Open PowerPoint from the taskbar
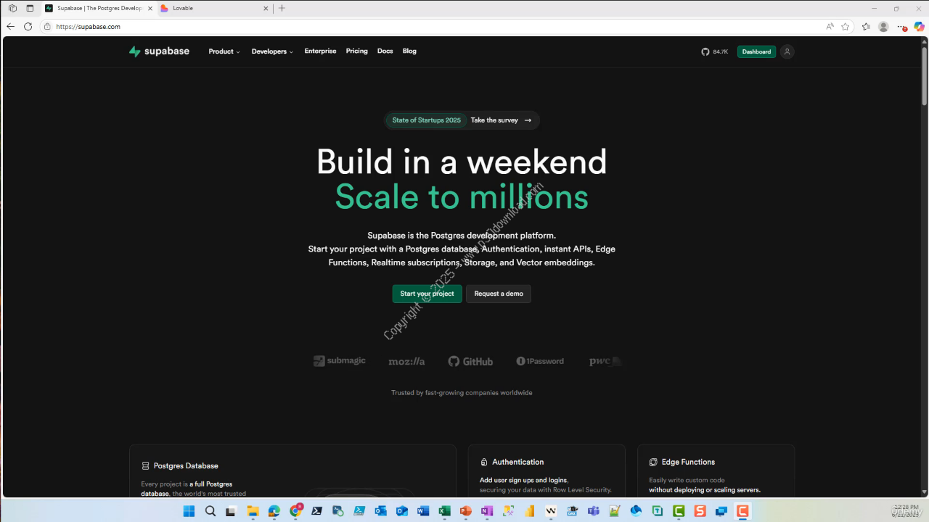Viewport: 929px width, 522px height. (465, 511)
